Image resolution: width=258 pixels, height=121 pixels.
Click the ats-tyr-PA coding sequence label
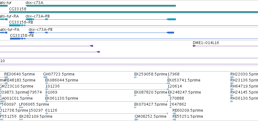pyautogui.click(x=10, y=30)
